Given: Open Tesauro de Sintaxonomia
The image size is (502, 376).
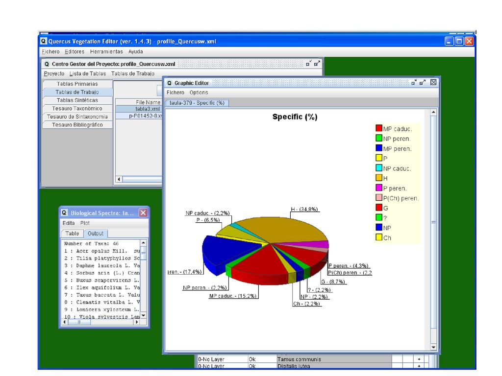Looking at the screenshot, I should coord(77,117).
